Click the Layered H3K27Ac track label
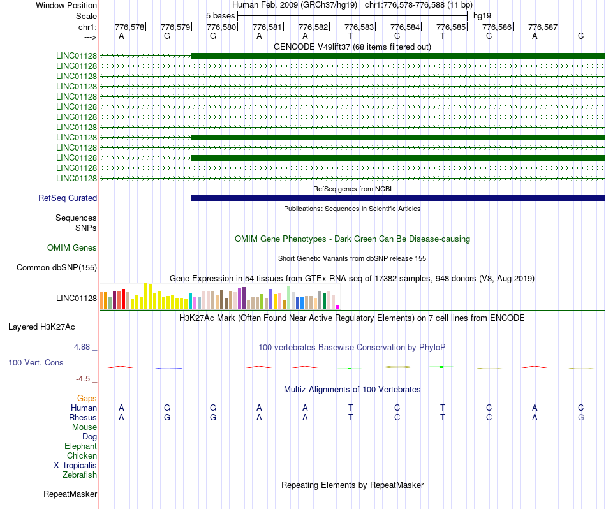 tap(41, 327)
